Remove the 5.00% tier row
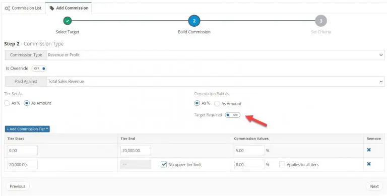Screen dimensions: 387x196 pyautogui.click(x=369, y=150)
